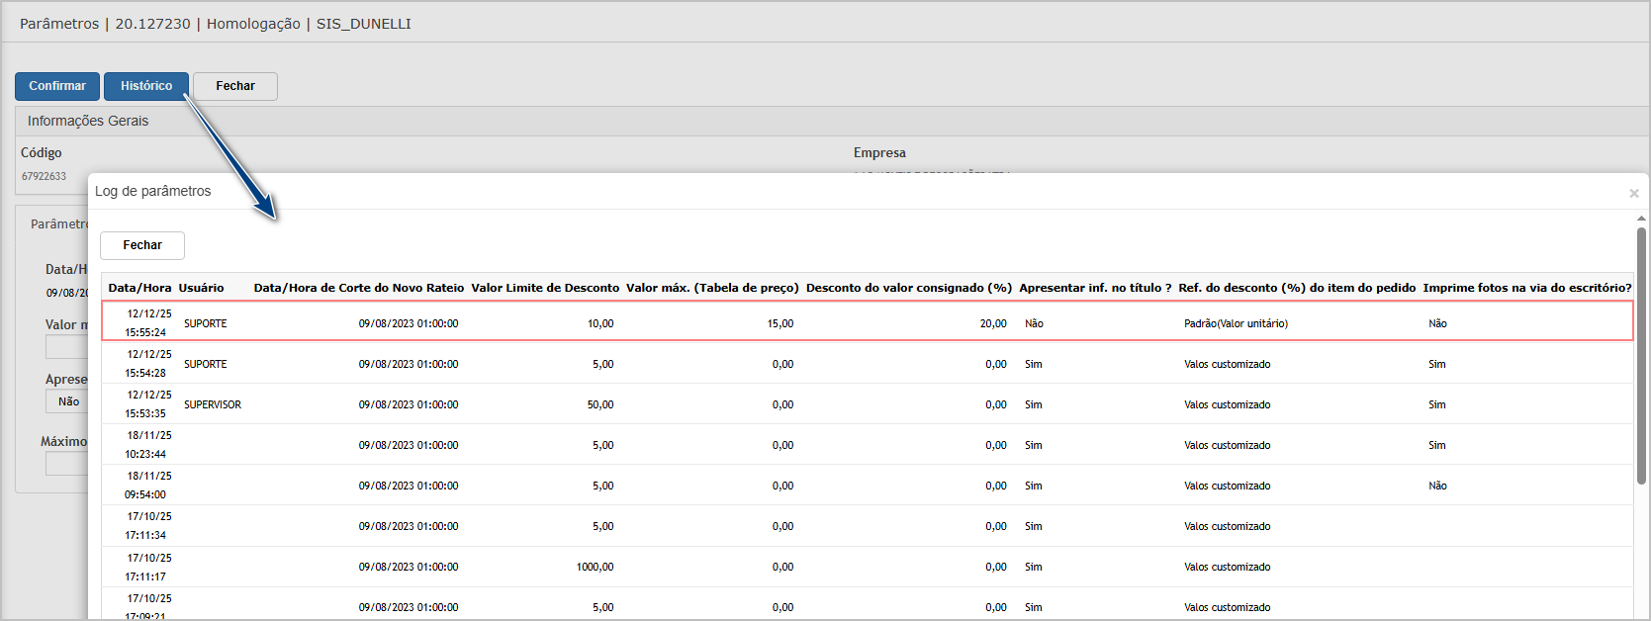This screenshot has width=1651, height=621.
Task: Click the Data/Hora column header
Action: click(x=139, y=288)
